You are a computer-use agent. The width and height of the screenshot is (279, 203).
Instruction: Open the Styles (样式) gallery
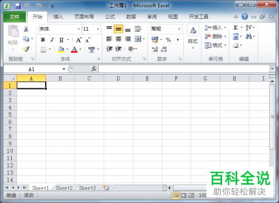point(193,37)
